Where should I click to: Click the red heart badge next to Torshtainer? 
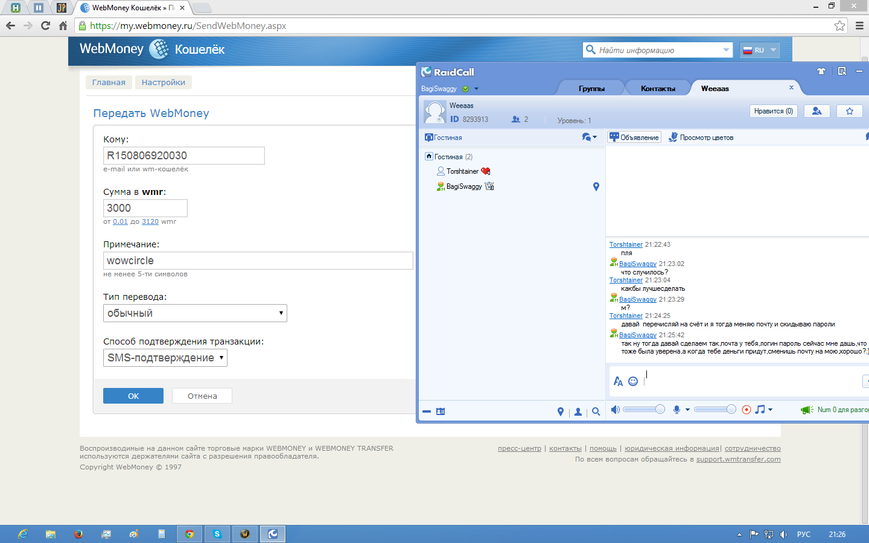tap(486, 171)
